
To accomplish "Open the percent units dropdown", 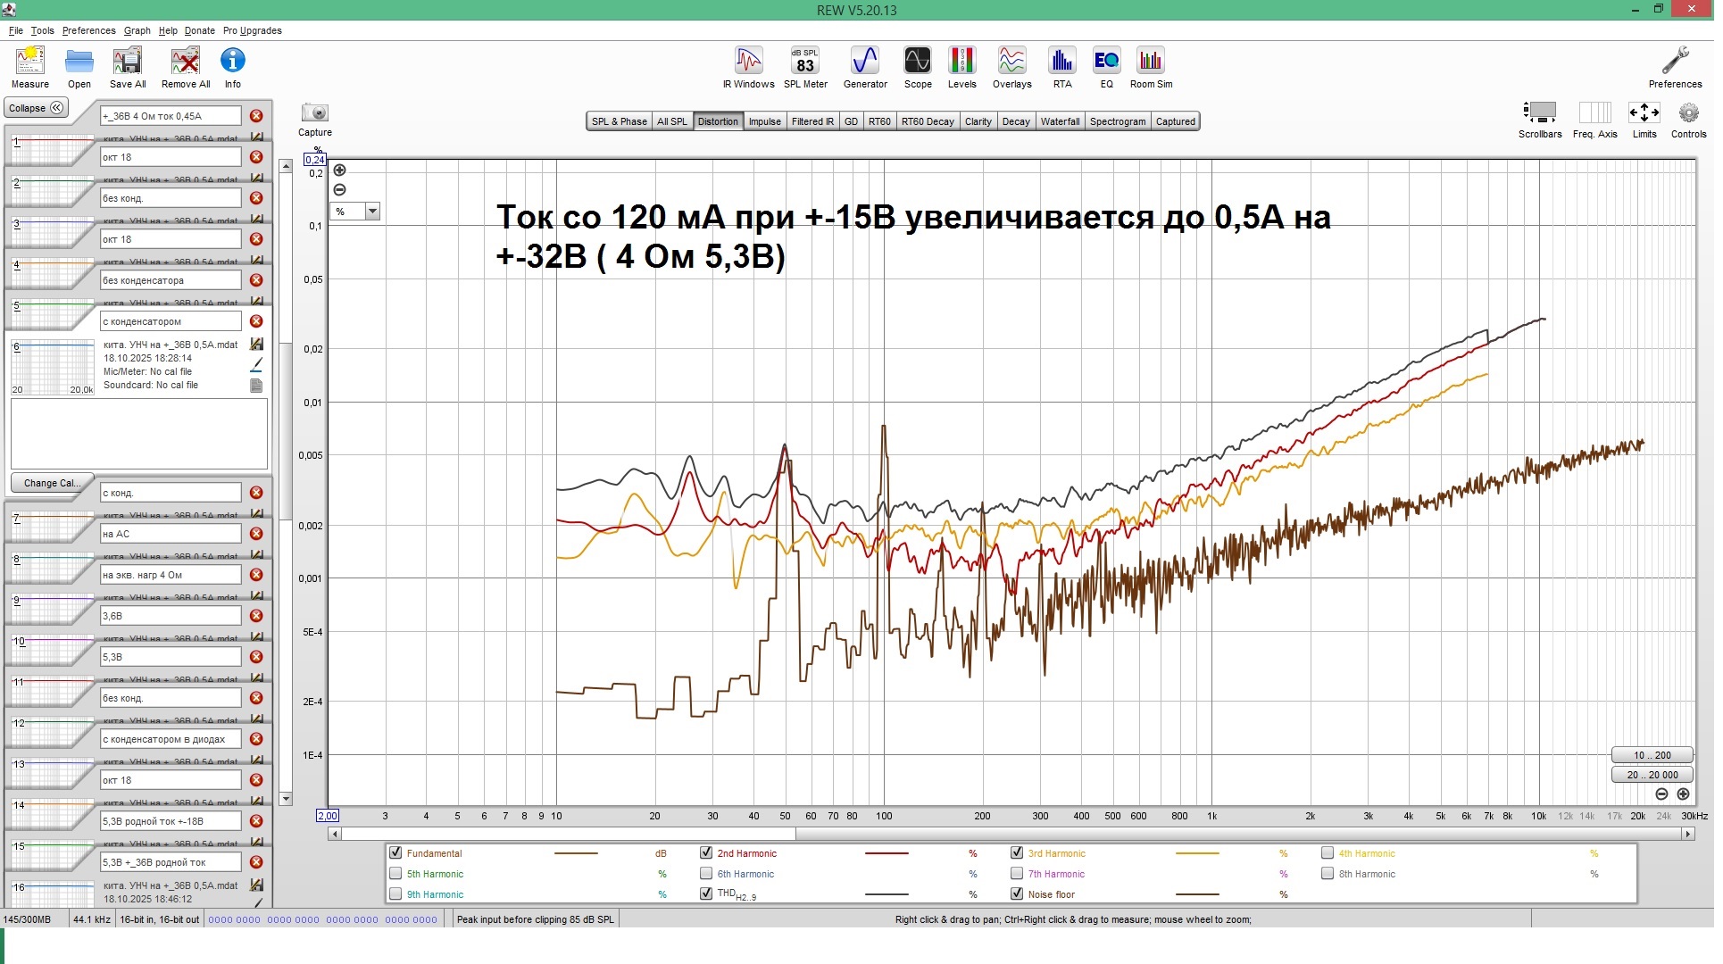I will click(x=372, y=211).
